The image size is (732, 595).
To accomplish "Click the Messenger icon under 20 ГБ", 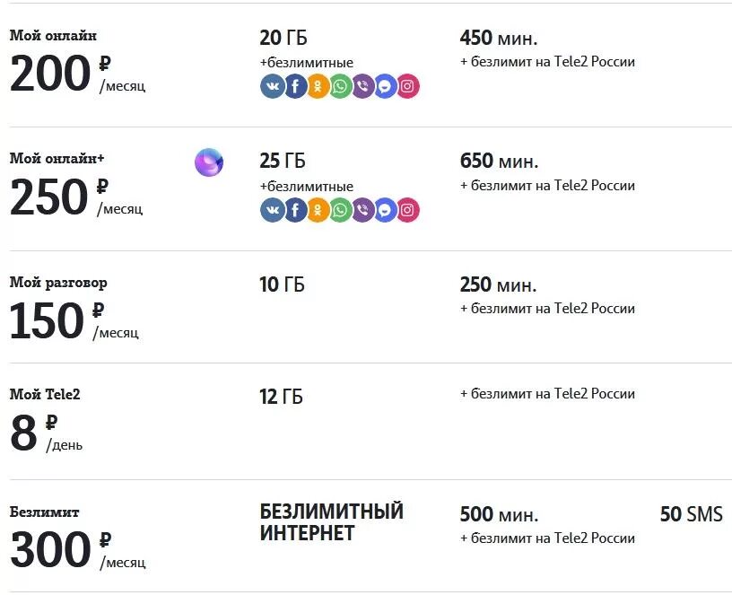I will [x=385, y=87].
